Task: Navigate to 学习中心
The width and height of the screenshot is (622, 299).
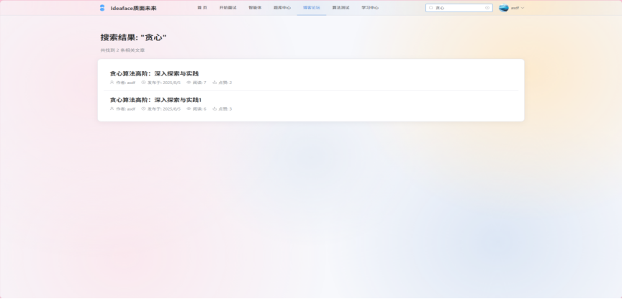Action: pyautogui.click(x=370, y=8)
